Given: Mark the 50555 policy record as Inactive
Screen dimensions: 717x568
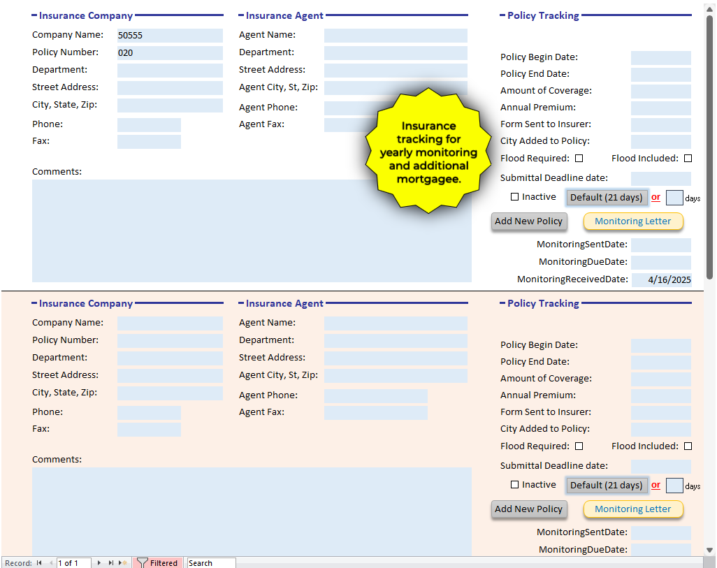Looking at the screenshot, I should (x=514, y=196).
